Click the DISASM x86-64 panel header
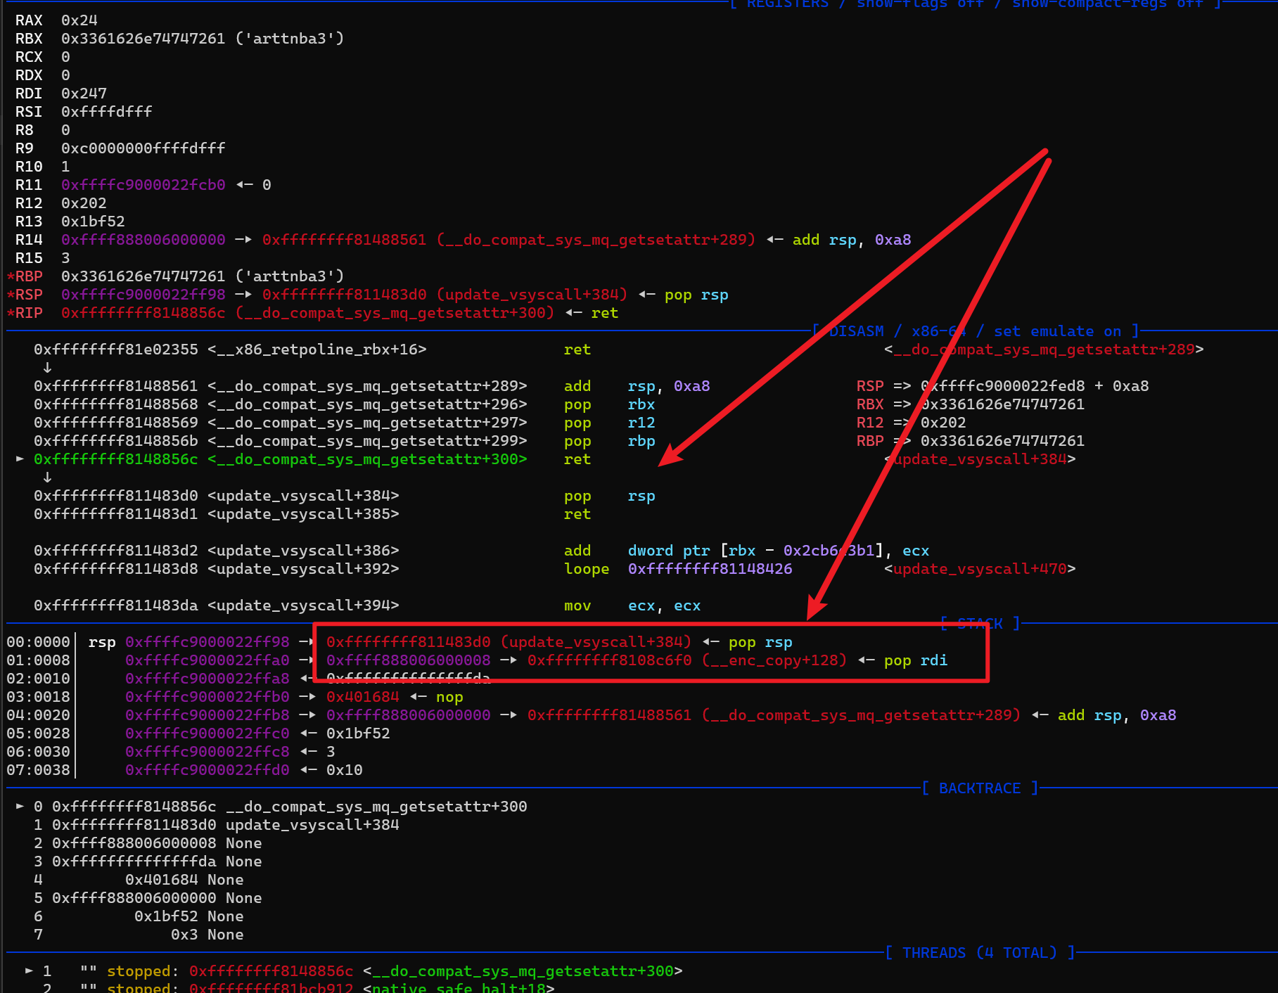 [975, 331]
